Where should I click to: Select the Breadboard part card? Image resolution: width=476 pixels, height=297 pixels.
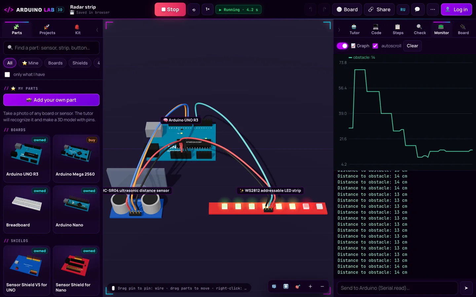click(x=27, y=210)
